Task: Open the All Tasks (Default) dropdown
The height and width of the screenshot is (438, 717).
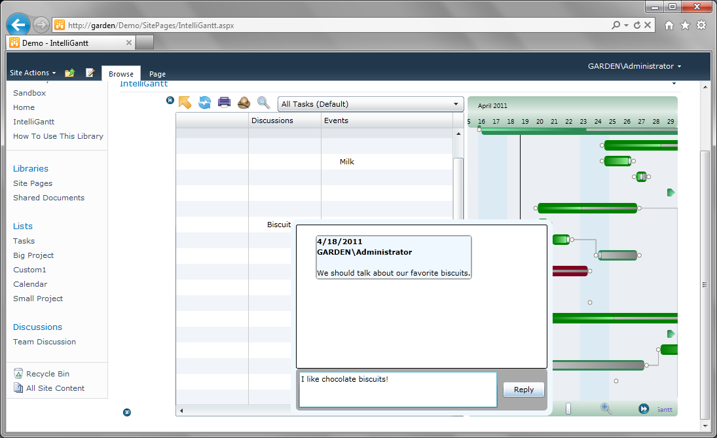Action: [x=371, y=103]
